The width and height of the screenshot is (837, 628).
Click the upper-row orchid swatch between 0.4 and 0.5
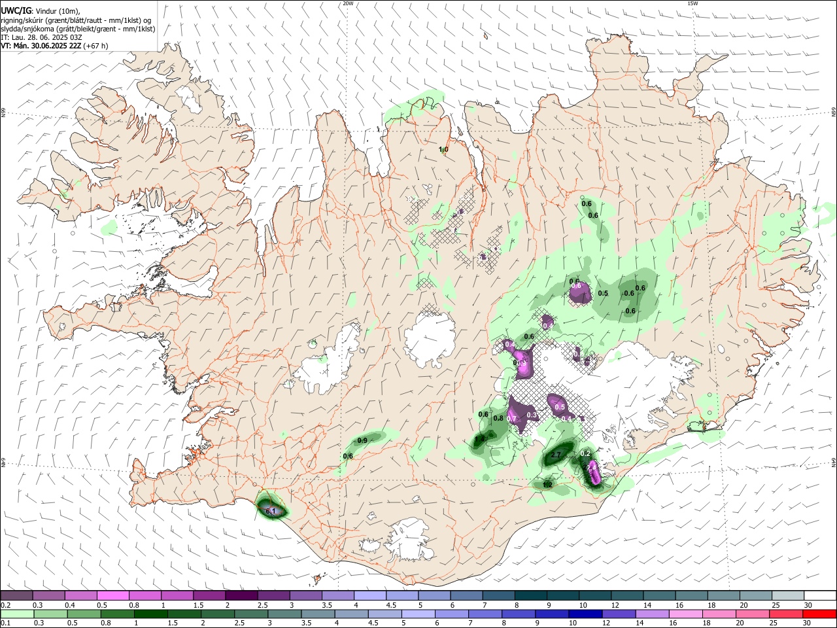(x=80, y=595)
